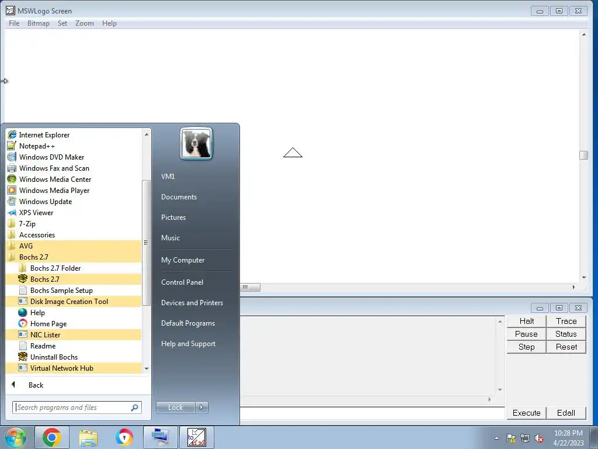
Task: Click the user account picture
Action: [x=196, y=144]
